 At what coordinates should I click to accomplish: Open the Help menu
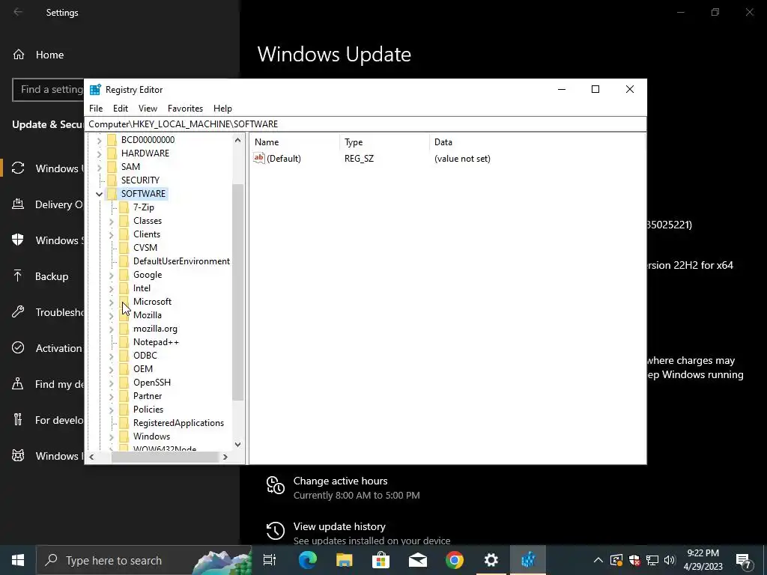click(x=222, y=109)
